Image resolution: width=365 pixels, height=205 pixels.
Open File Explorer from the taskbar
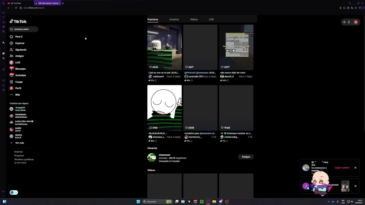(214, 202)
